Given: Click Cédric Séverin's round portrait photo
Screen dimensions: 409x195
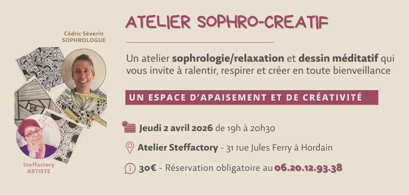Looking at the screenshot, I should tap(83, 71).
